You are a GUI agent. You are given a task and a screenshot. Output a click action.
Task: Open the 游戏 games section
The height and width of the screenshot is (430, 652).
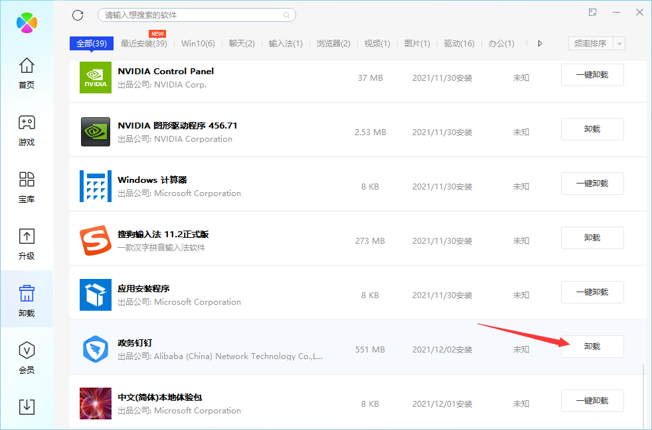[27, 131]
